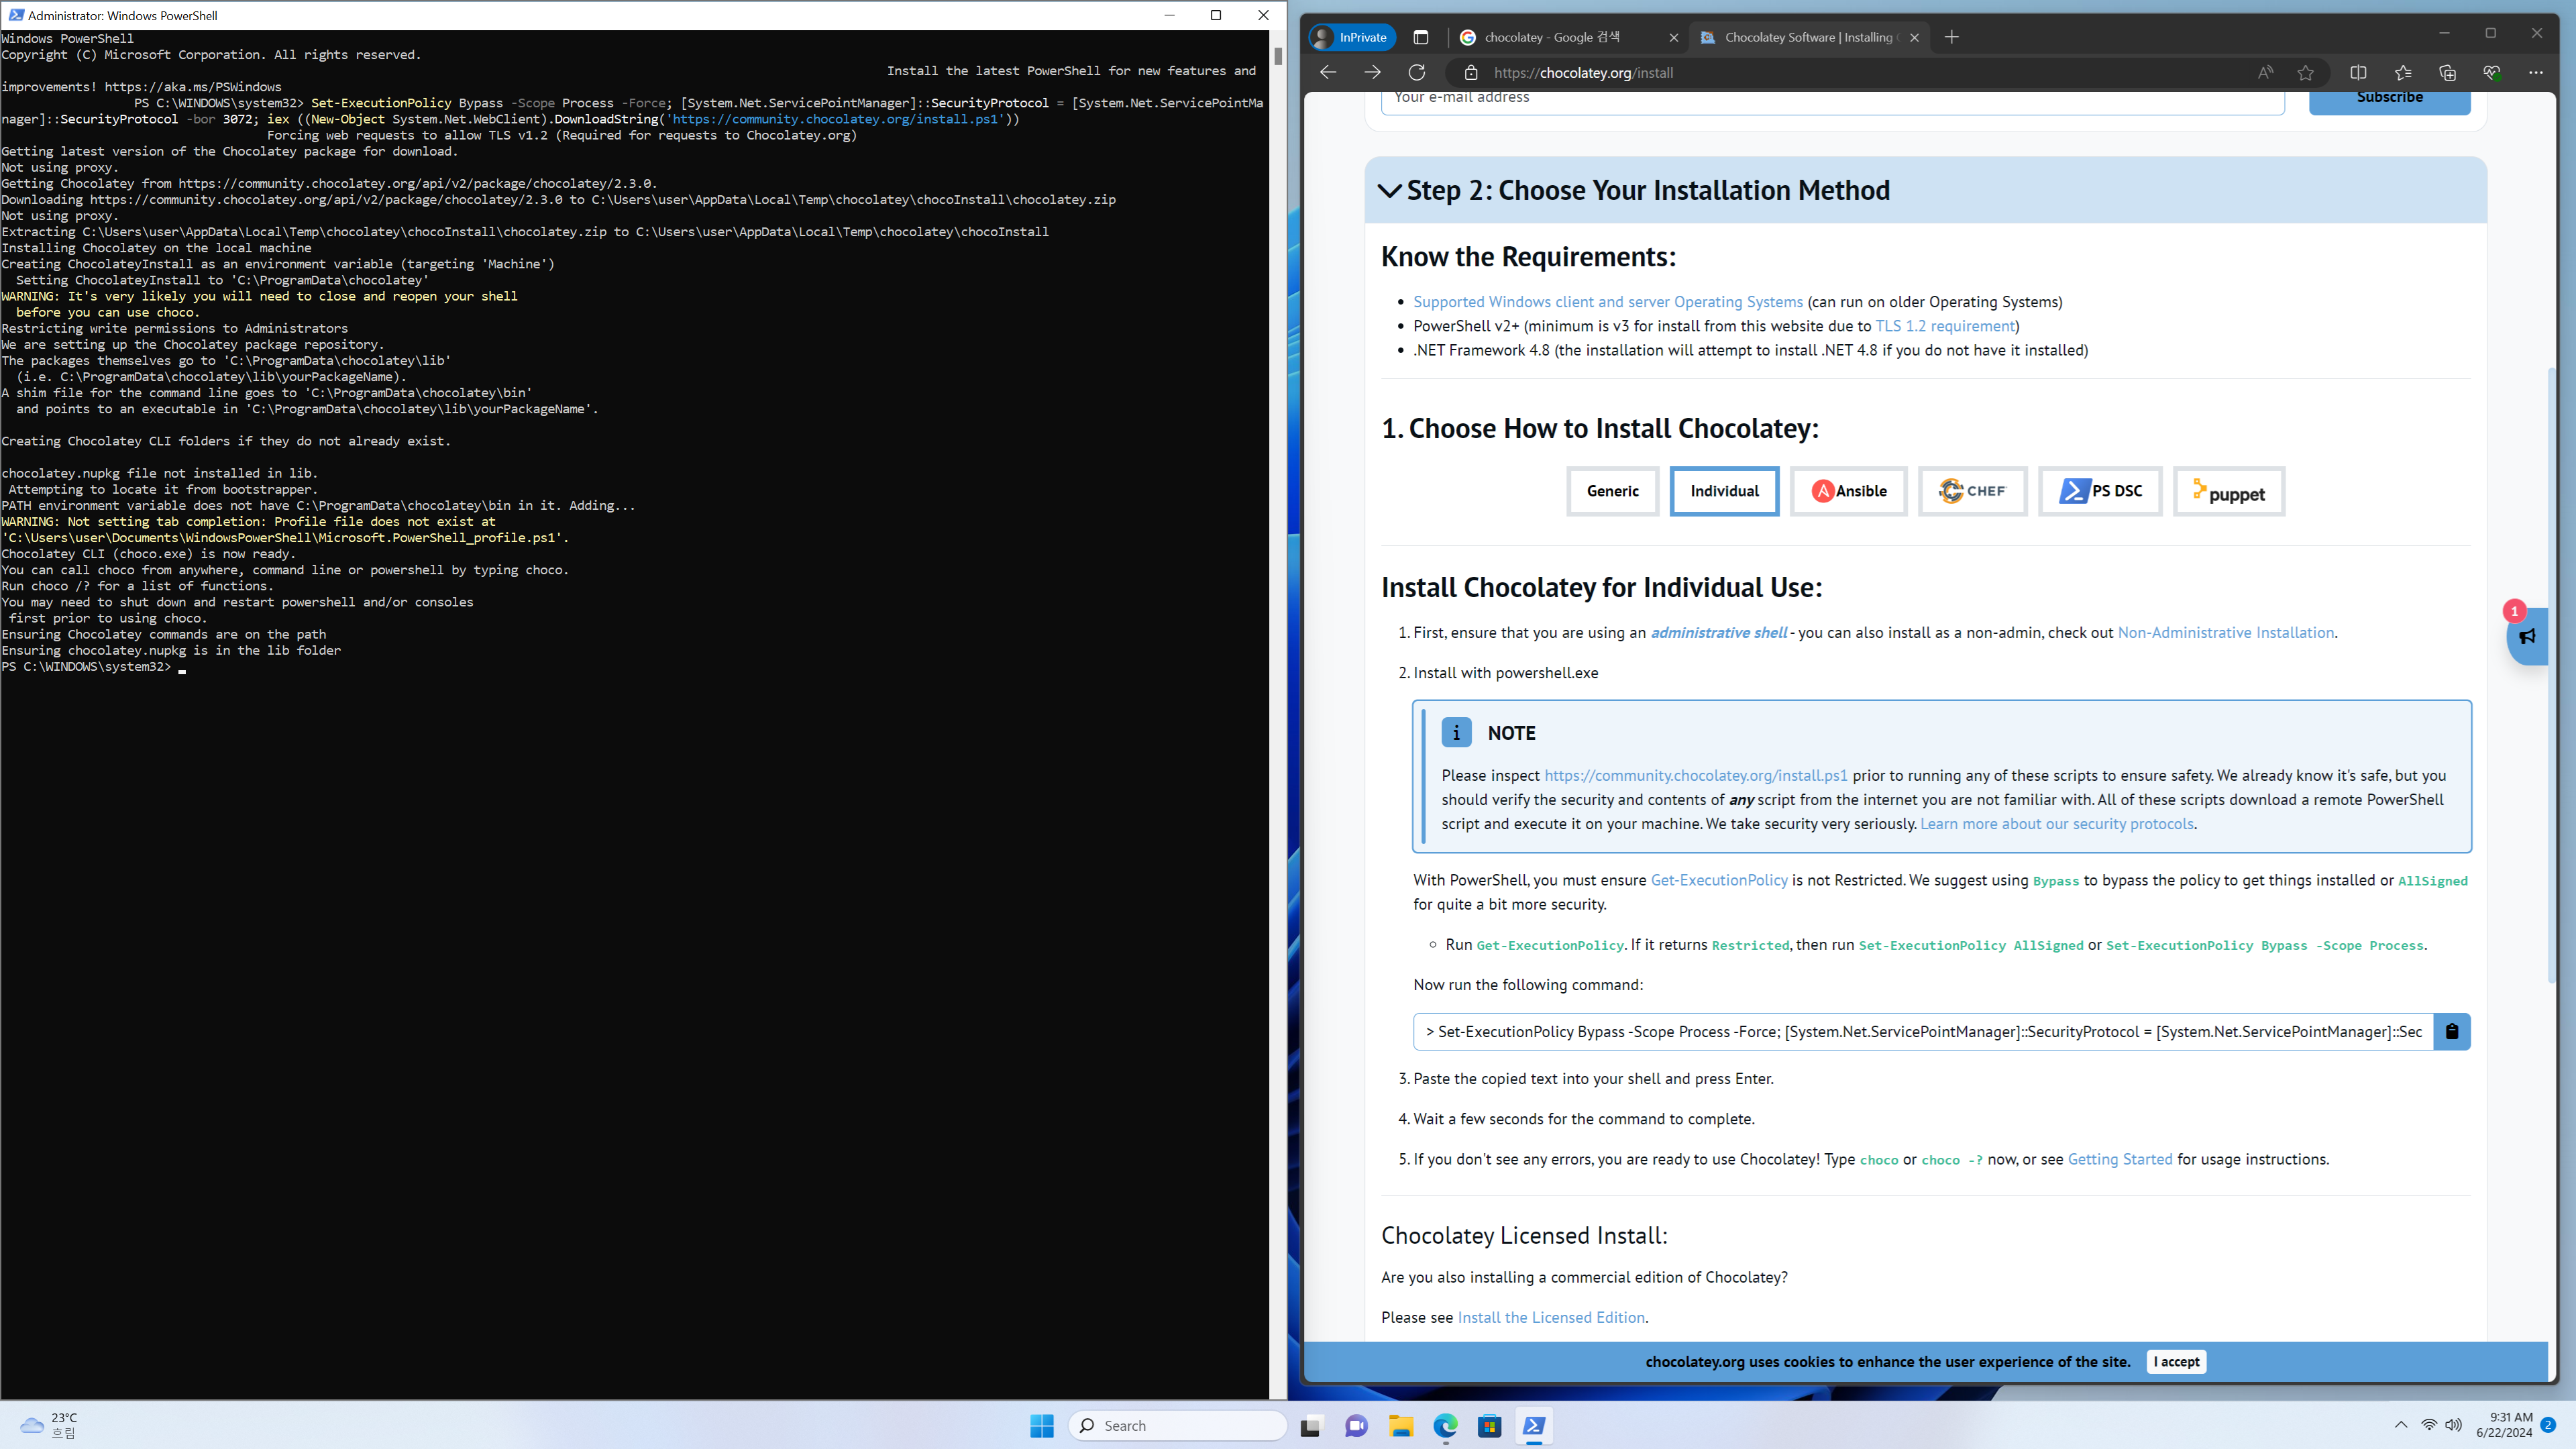Add page to favorites with the star icon
Screen dimensions: 2576x1449
[x=2305, y=72]
